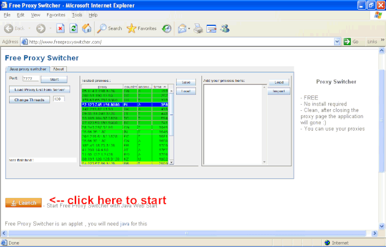386x247 pixels.
Task: Refresh the page with green arrows icon
Action: pos(74,28)
